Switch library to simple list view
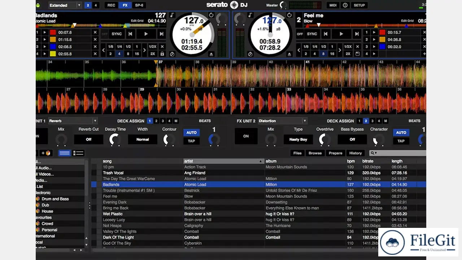The height and width of the screenshot is (260, 462). [x=64, y=153]
